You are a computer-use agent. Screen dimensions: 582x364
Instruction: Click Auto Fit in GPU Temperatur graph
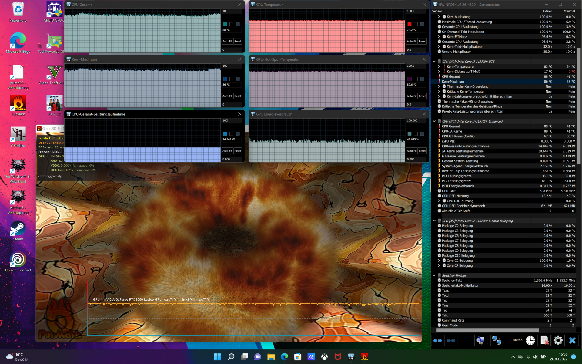point(412,41)
